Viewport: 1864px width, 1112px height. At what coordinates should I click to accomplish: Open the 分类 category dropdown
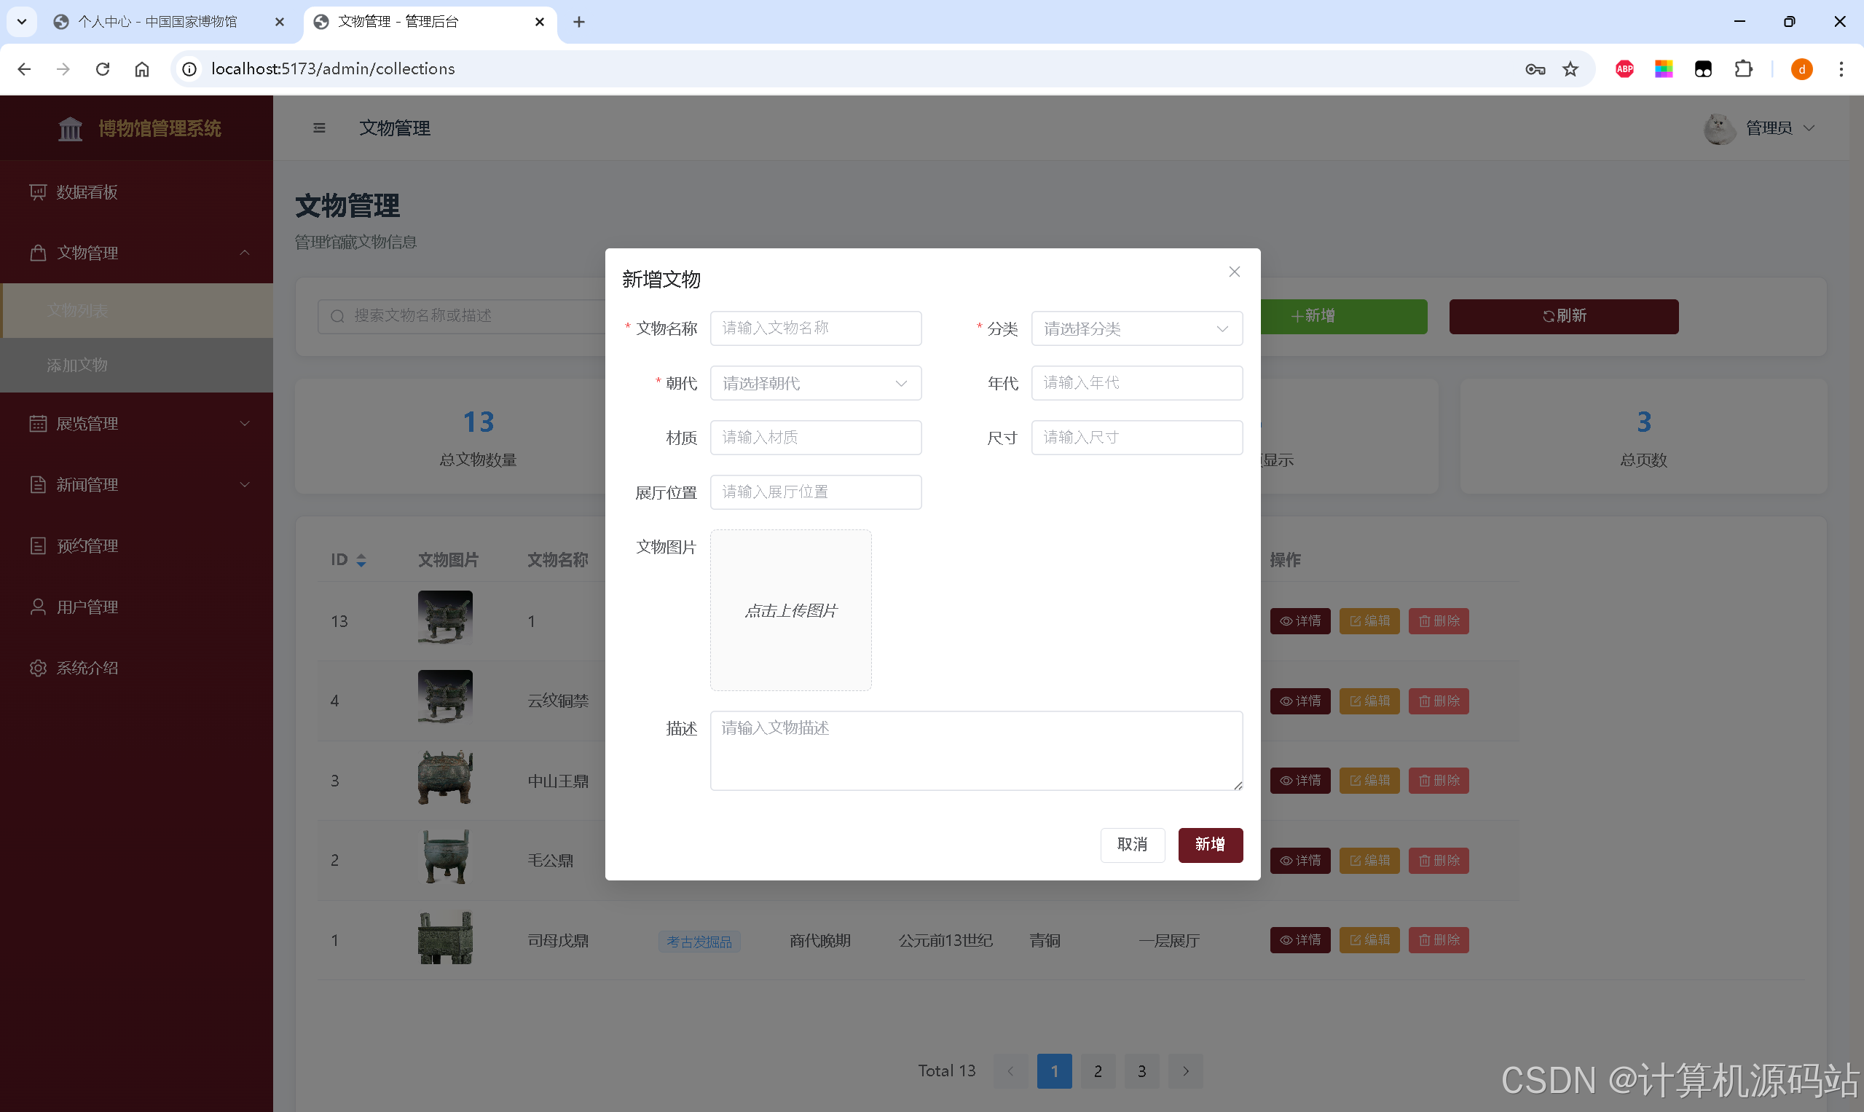(1136, 328)
